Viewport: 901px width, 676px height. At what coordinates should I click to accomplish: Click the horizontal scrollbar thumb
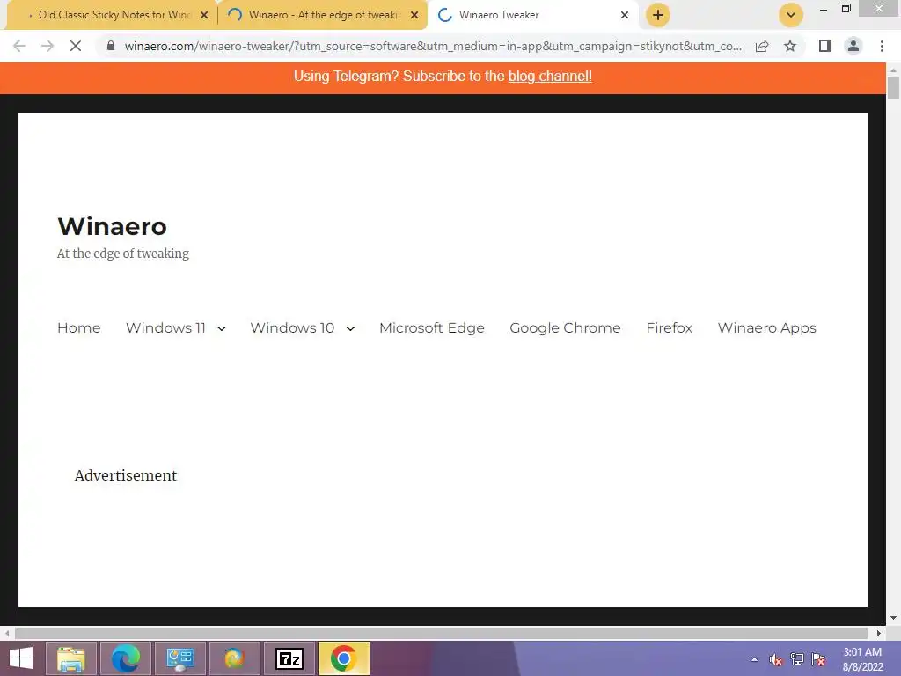point(442,633)
